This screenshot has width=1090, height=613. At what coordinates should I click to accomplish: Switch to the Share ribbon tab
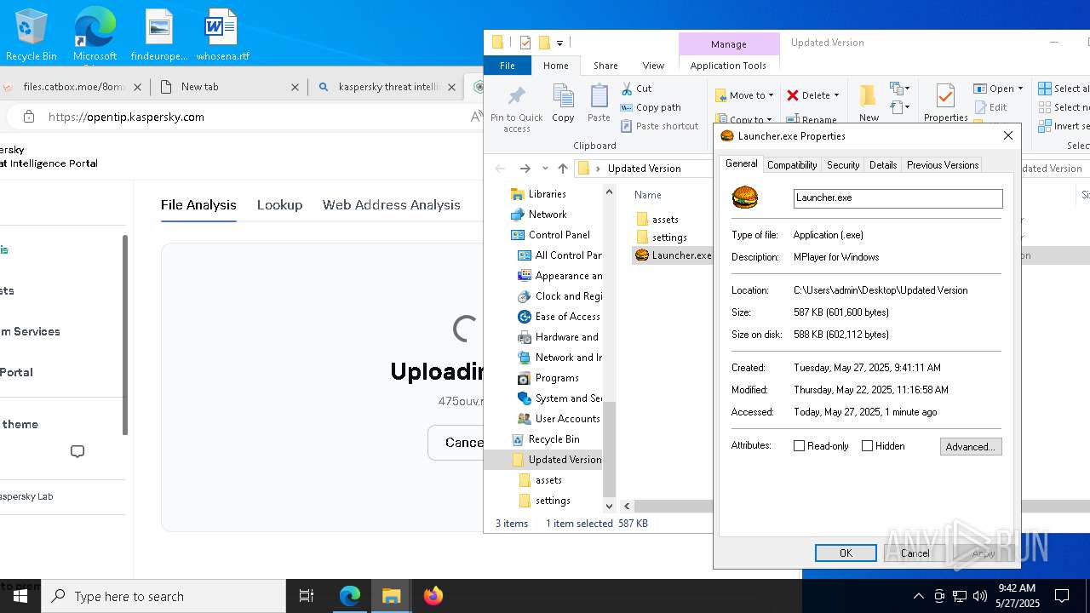pyautogui.click(x=605, y=66)
